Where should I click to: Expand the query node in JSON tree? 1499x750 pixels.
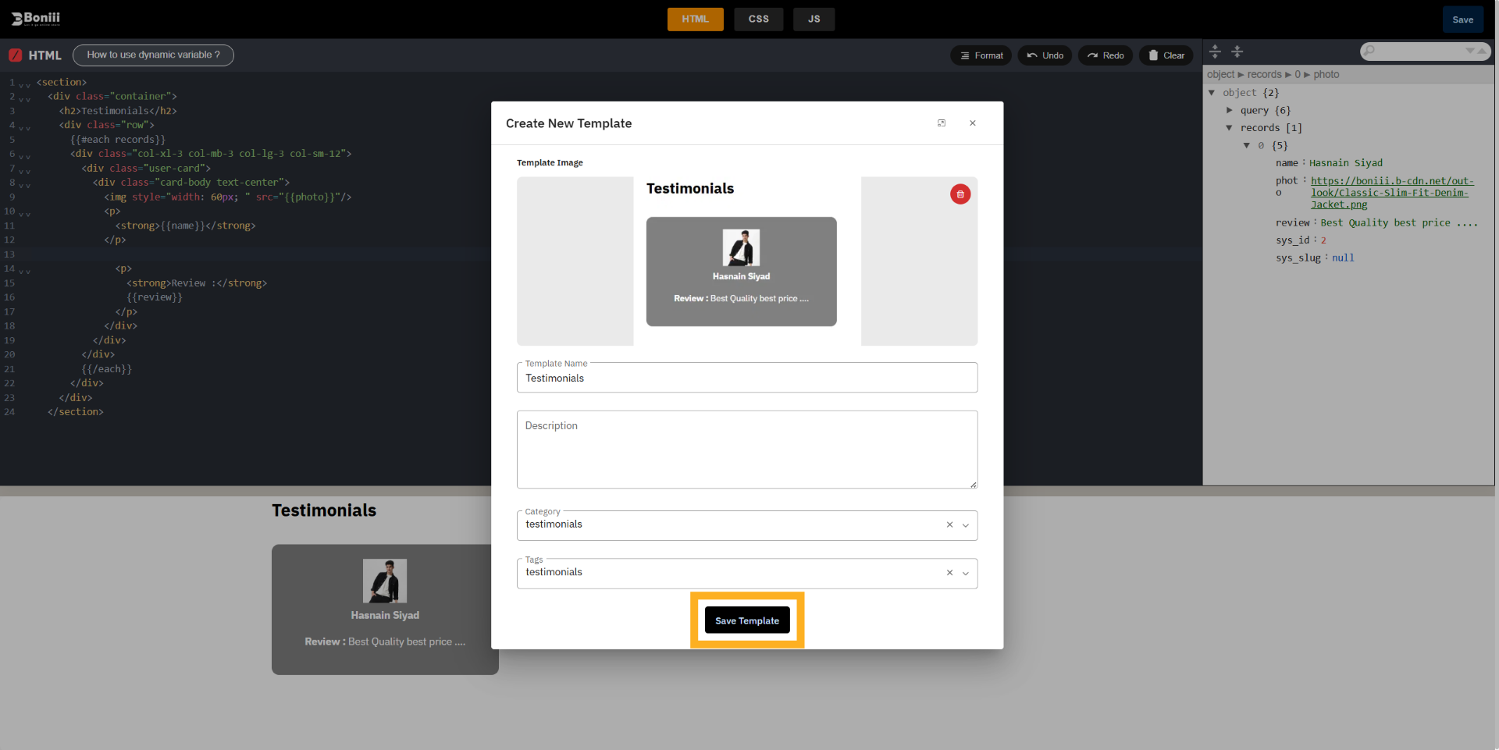[1230, 110]
